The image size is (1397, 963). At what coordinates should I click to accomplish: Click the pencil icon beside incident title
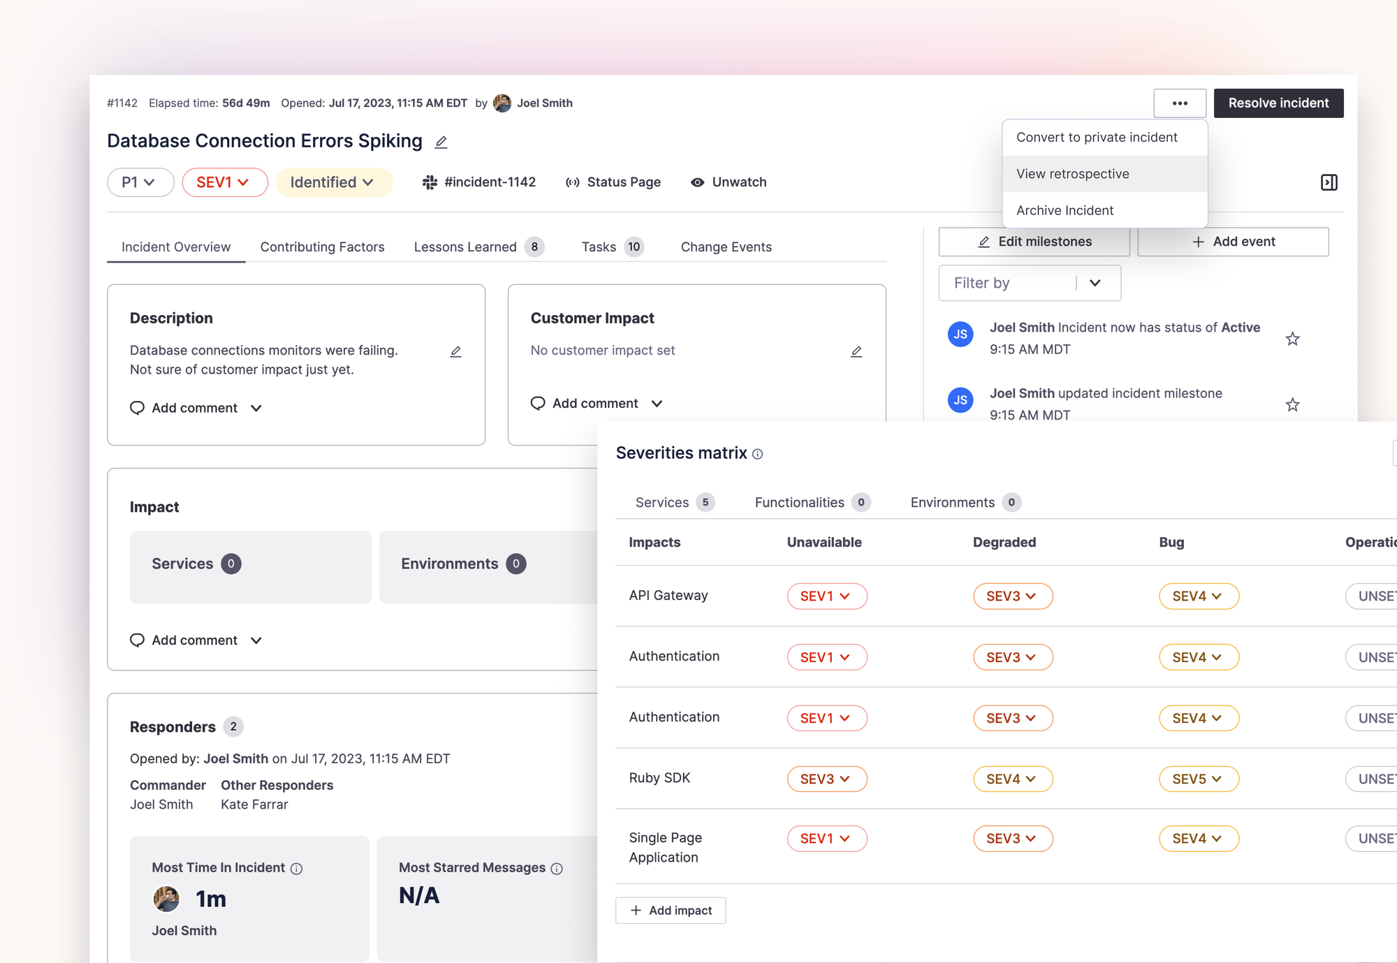pos(441,142)
